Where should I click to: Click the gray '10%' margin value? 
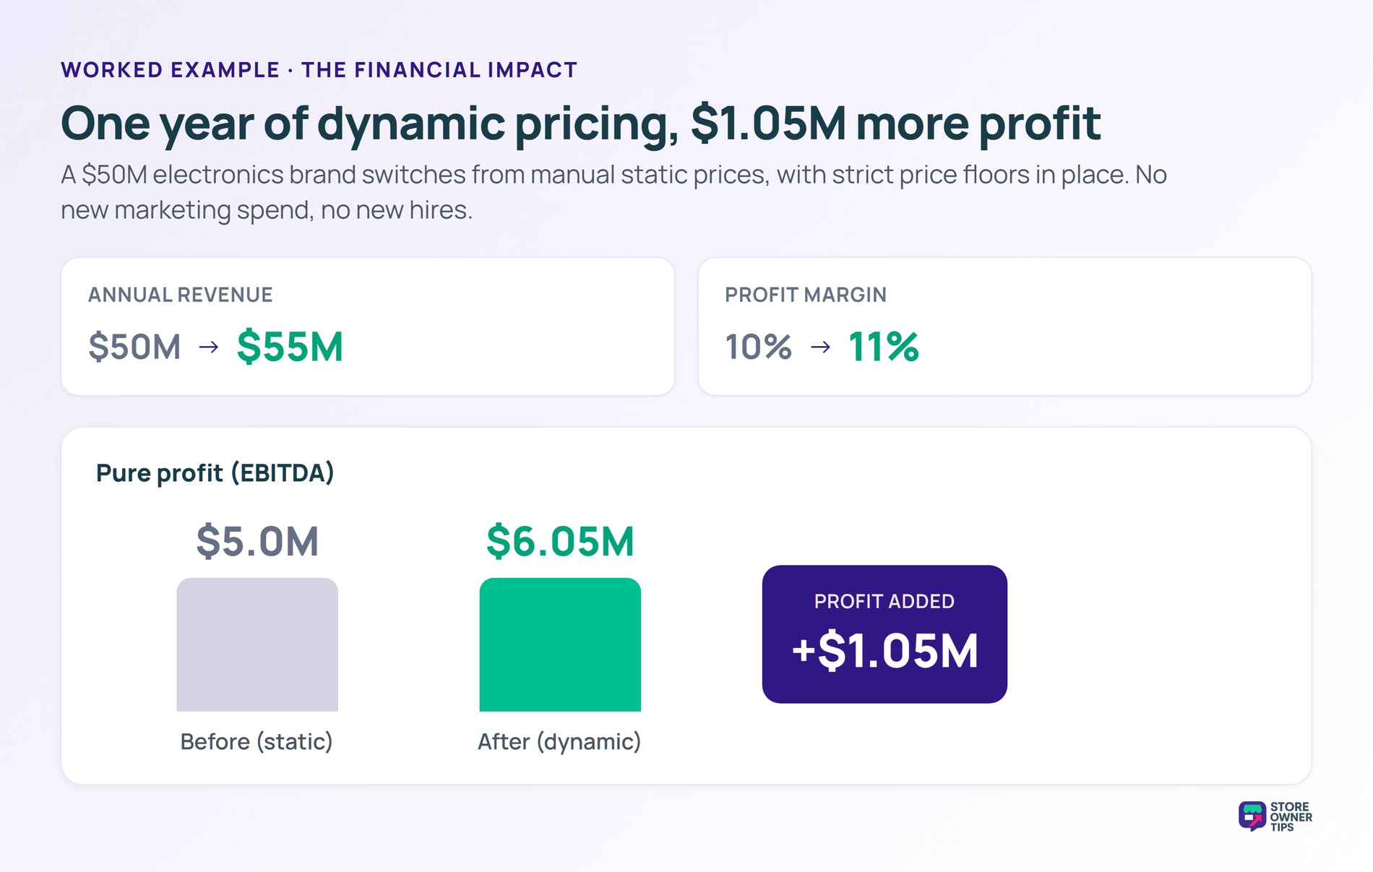click(x=758, y=347)
